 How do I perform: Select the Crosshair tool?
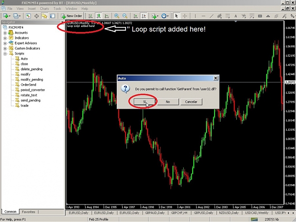point(185,16)
